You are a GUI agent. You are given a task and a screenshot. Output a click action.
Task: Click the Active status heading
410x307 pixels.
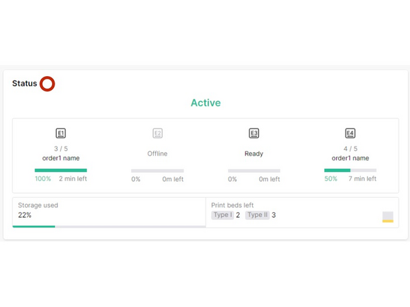tap(206, 103)
